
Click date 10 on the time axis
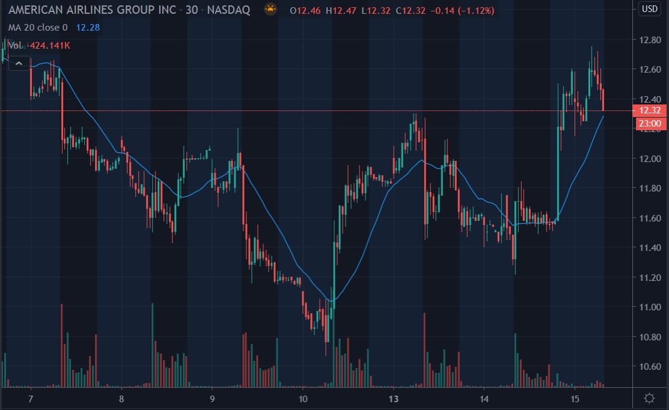click(x=303, y=399)
